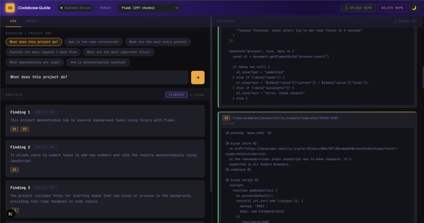424x223 pixels.
Task: Open the flask (297 chunks) repo dropdown
Action: click(x=148, y=8)
